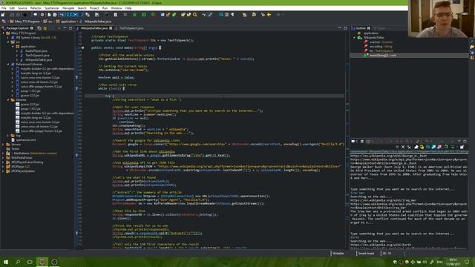Toggle Word Wrap in Console toolbar

tap(427, 147)
